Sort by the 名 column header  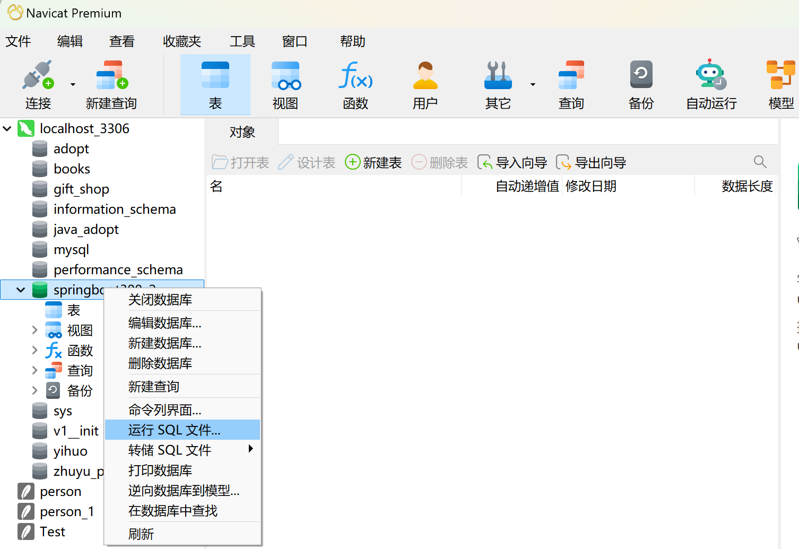click(x=334, y=186)
